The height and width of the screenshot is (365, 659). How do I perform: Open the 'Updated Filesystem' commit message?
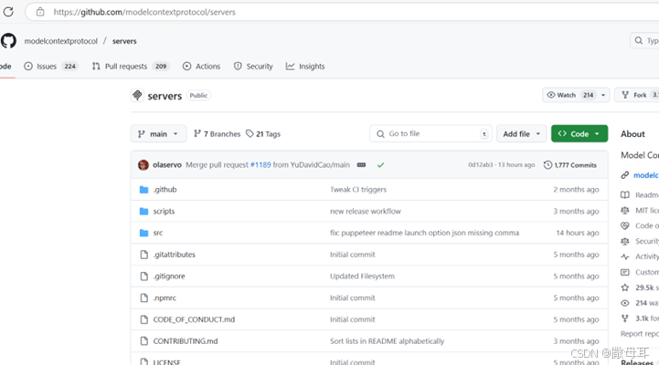[362, 276]
